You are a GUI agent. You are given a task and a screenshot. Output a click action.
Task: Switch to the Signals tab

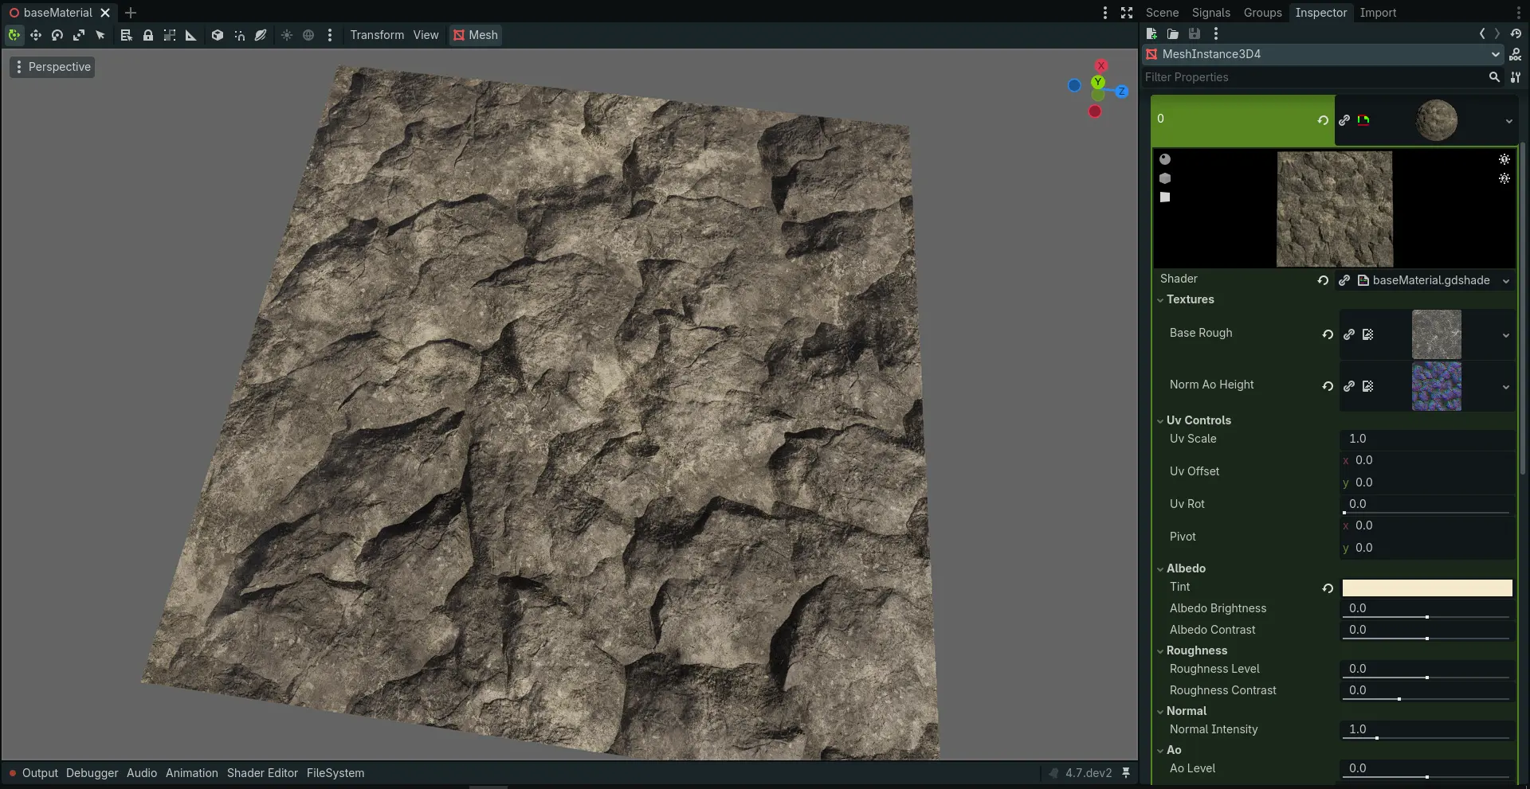(x=1210, y=13)
